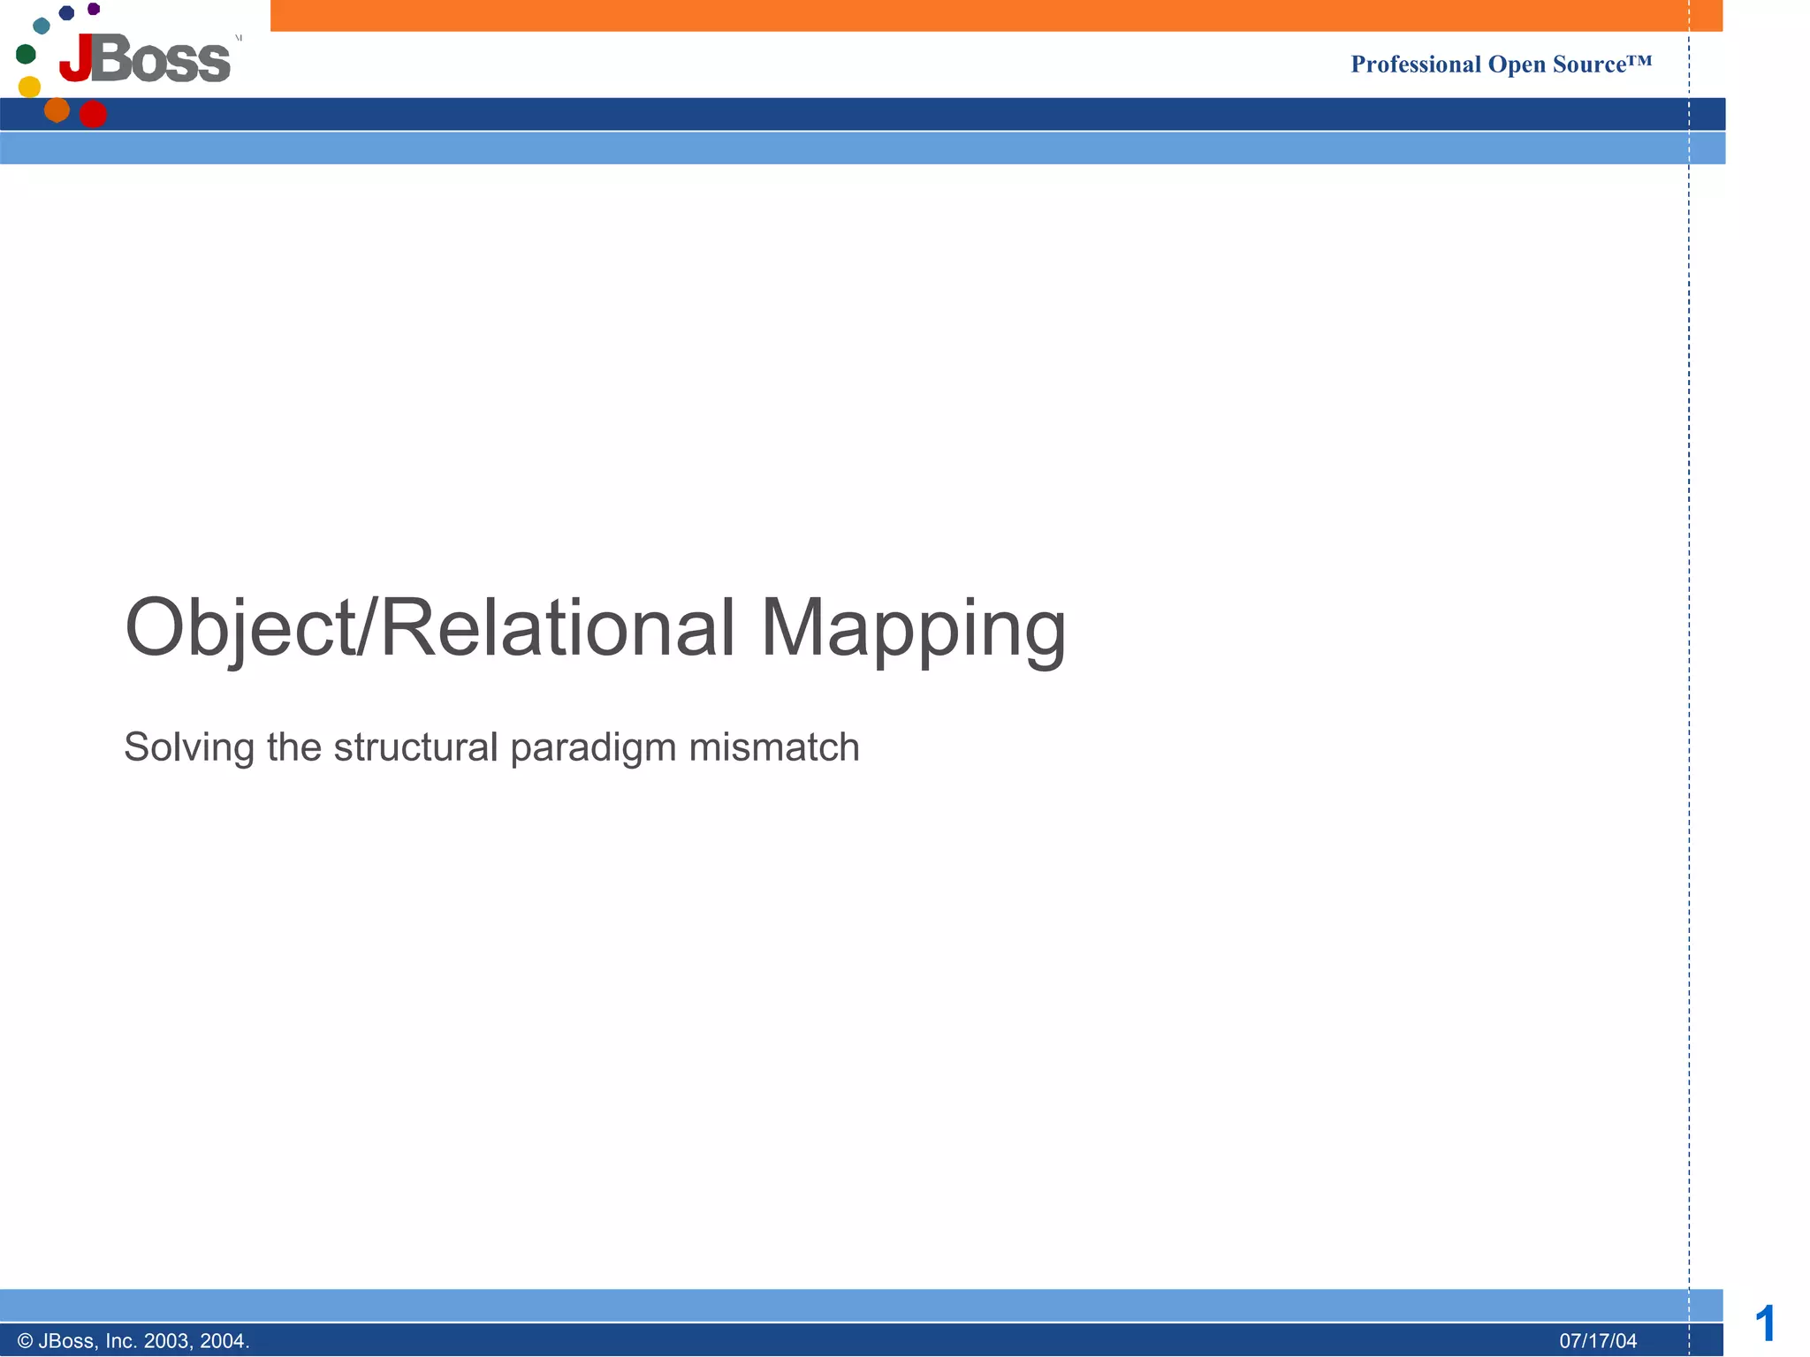Click the red dot in JBoss logo
This screenshot has height=1357, width=1810.
click(93, 114)
